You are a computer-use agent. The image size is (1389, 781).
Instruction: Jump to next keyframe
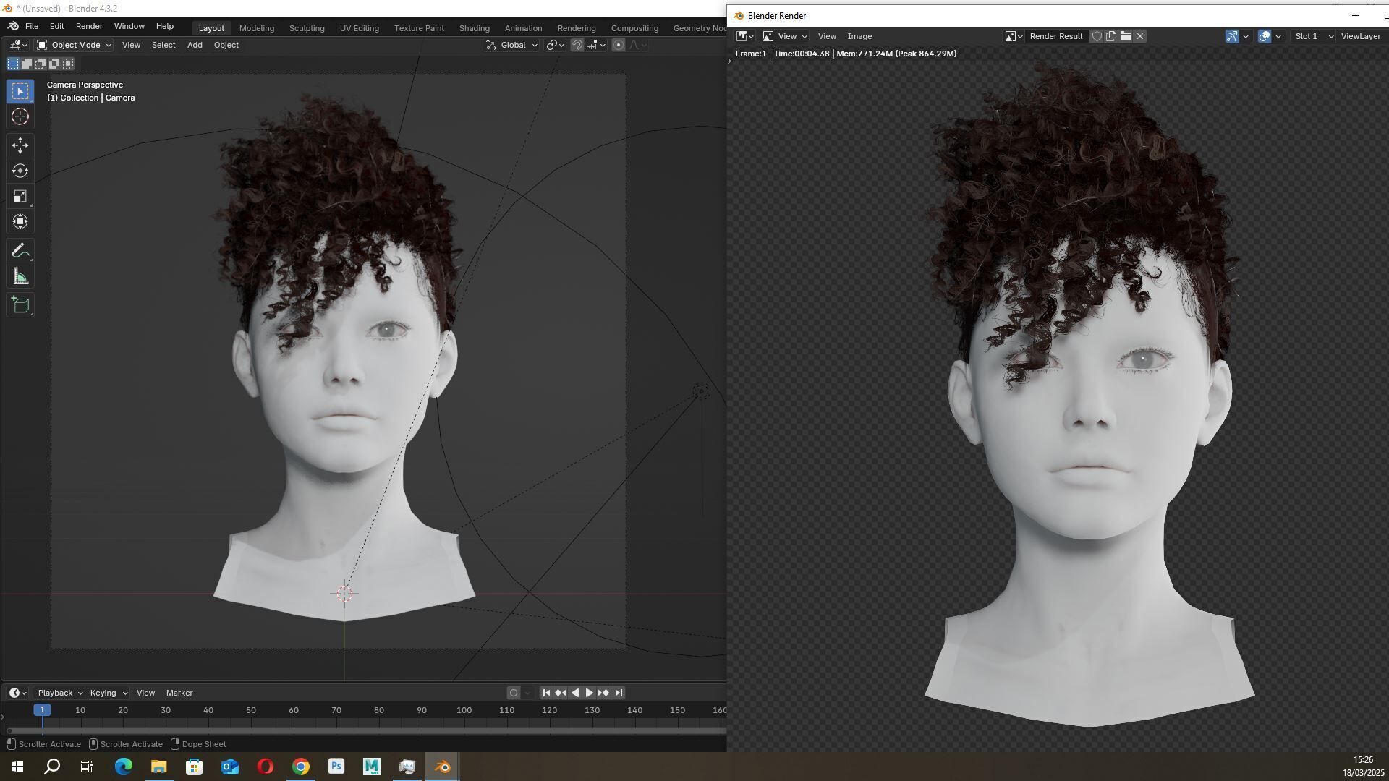point(603,693)
